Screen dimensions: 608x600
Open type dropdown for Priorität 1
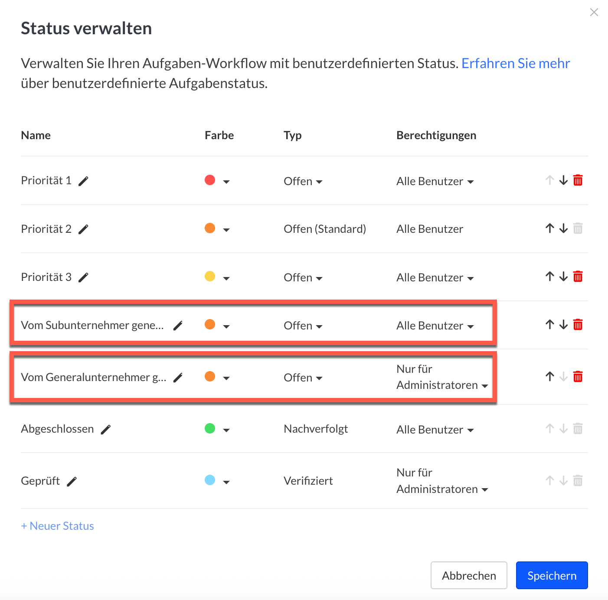tap(303, 182)
